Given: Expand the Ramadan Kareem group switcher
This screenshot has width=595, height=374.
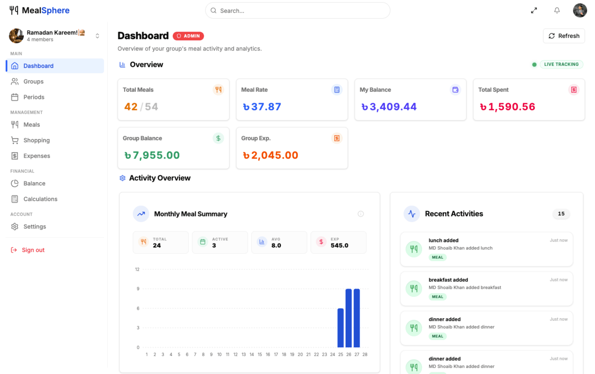Looking at the screenshot, I should click(x=97, y=36).
